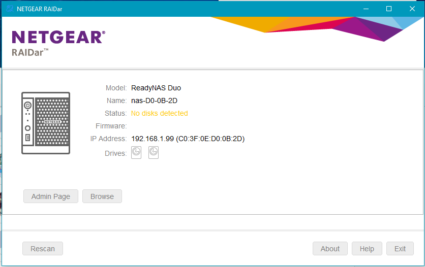The height and width of the screenshot is (267, 425).
Task: Select the device name nas-D0-0B-2D
Action: click(x=154, y=101)
